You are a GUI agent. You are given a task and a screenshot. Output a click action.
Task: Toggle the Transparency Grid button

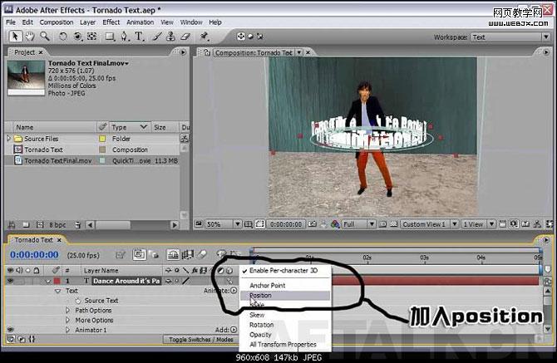point(393,224)
